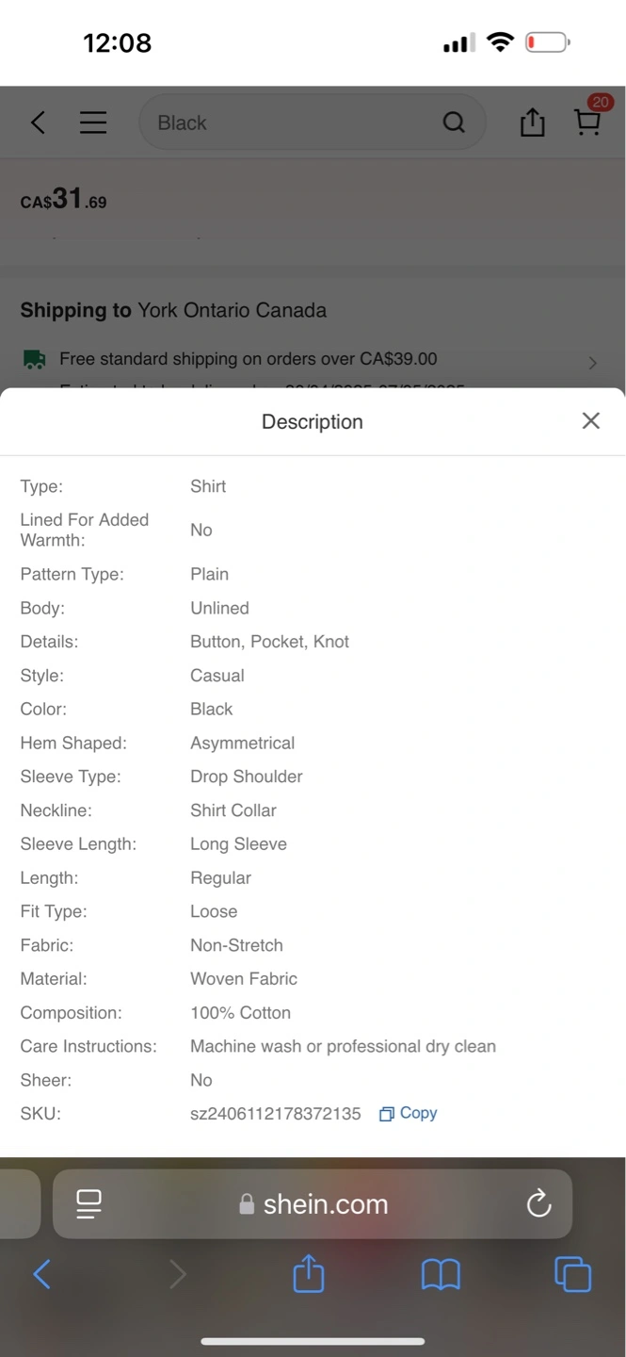626x1357 pixels.
Task: Tap the share icon beside the cart
Action: tap(532, 123)
